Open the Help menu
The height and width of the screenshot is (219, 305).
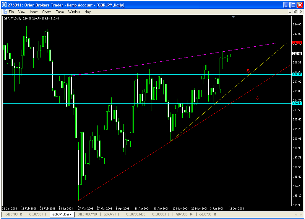[x=88, y=12]
